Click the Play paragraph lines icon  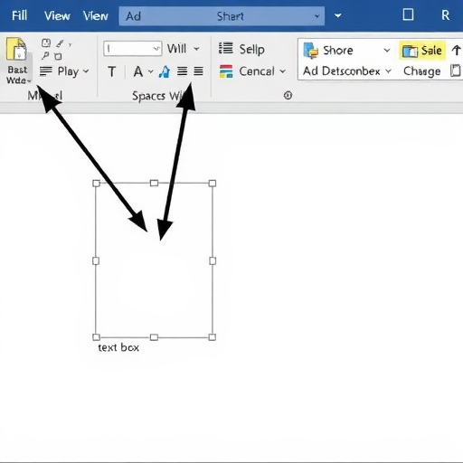(x=46, y=71)
